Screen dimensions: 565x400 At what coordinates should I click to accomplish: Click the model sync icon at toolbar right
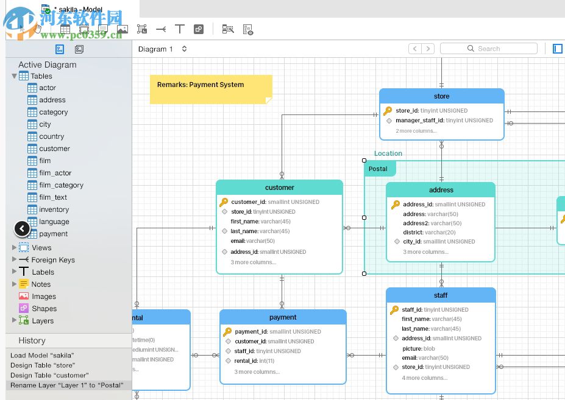pos(247,29)
